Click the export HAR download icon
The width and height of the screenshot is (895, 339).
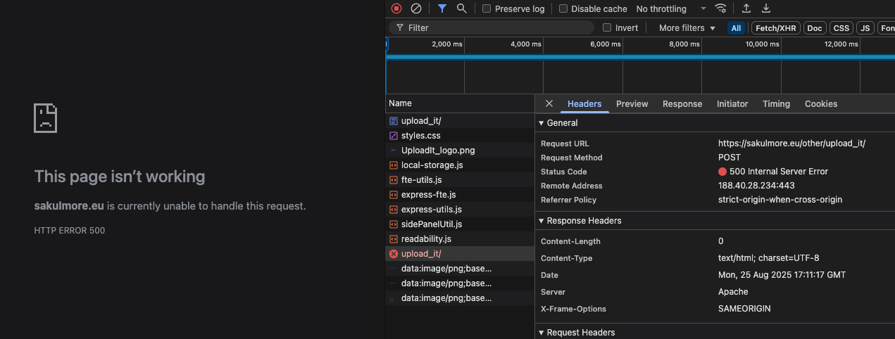click(x=766, y=8)
